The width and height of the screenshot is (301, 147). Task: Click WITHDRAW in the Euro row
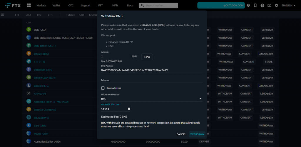[266, 125]
